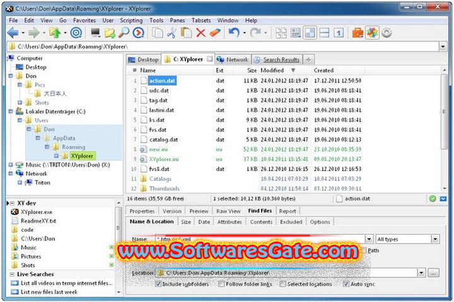Open the Excluded find sub-tab
Viewport: 454px width, 302px height.
pos(291,222)
